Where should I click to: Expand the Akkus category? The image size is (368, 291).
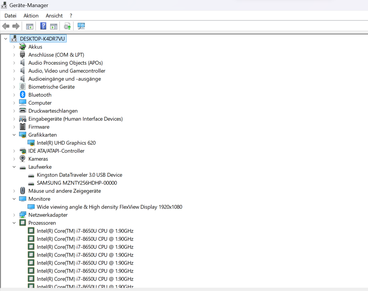pyautogui.click(x=14, y=47)
